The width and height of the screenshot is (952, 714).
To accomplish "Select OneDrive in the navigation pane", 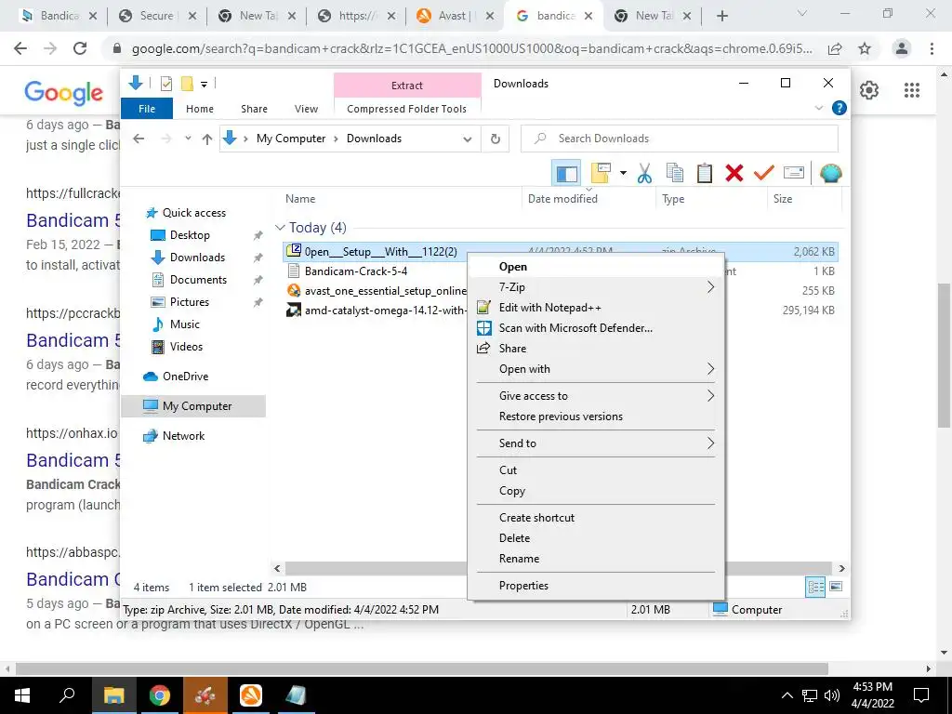I will pos(185,377).
